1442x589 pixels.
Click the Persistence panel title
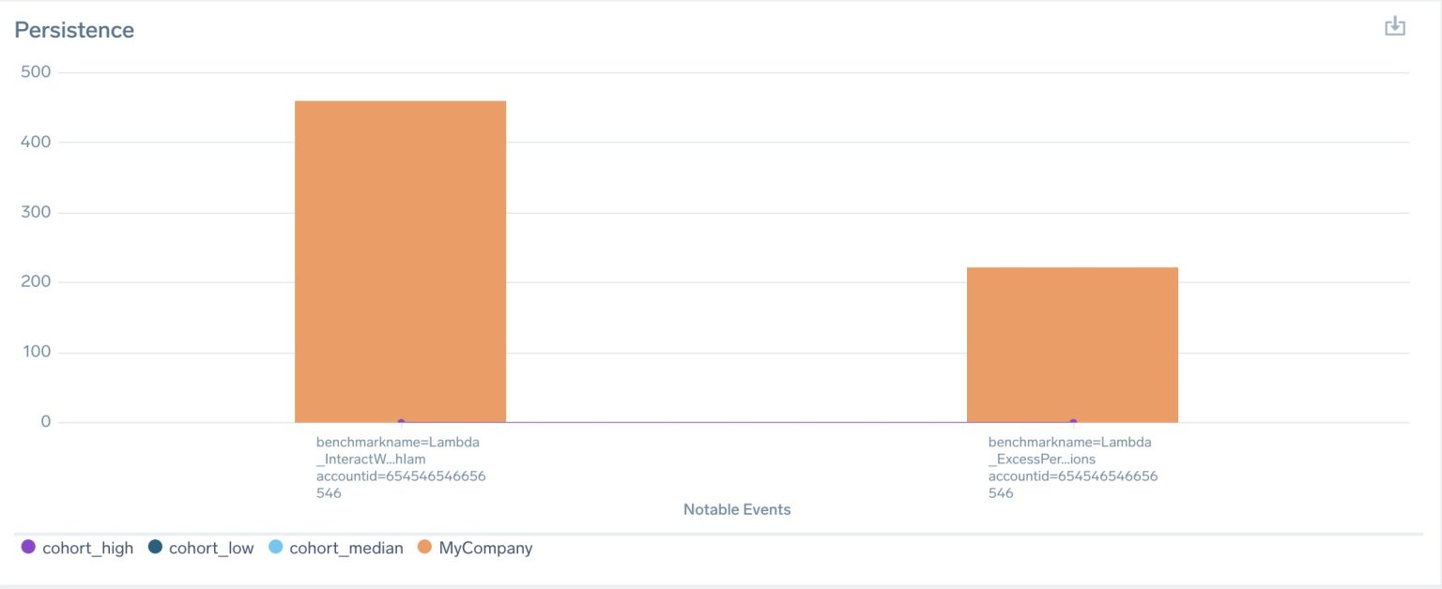(74, 30)
